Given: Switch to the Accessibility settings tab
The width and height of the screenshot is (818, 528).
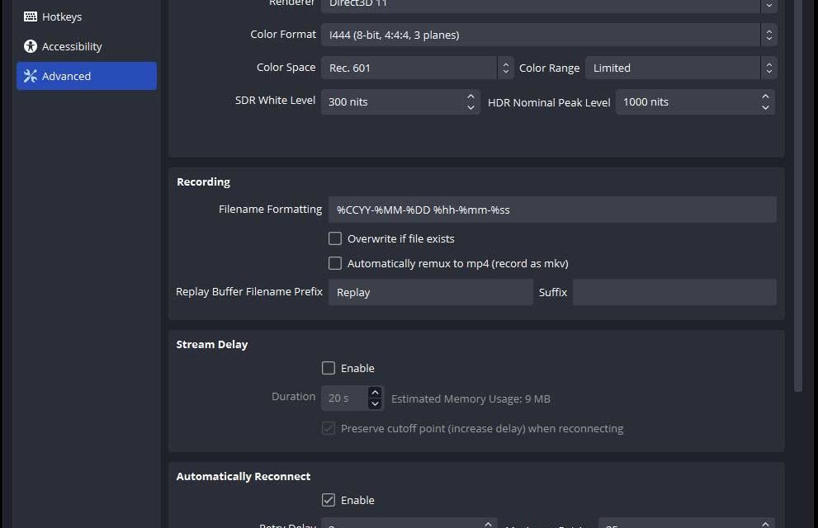Looking at the screenshot, I should (x=71, y=46).
